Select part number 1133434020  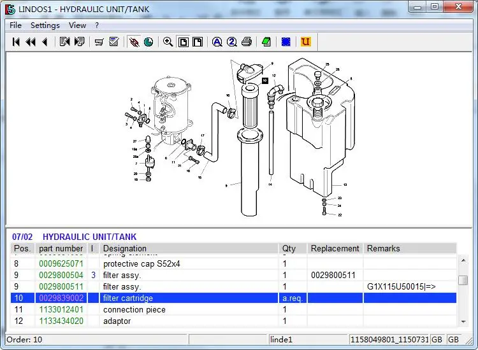tap(61, 321)
